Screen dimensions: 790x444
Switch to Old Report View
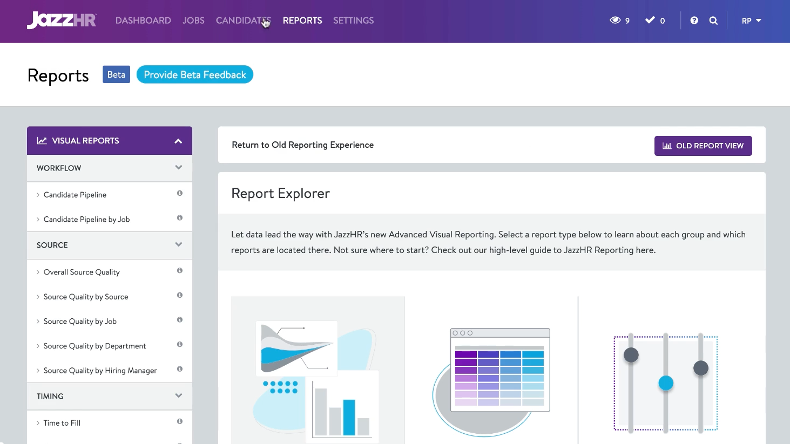(703, 146)
